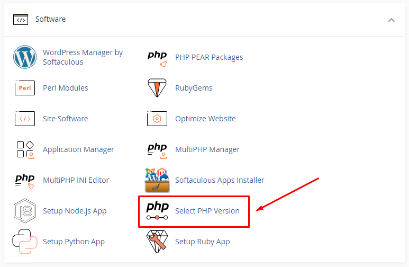
Task: Open Softaculous Apps Installer link
Action: (220, 180)
